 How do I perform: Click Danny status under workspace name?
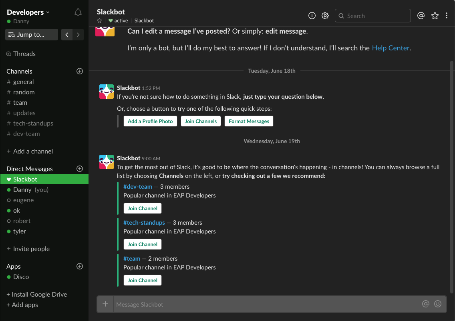click(18, 21)
